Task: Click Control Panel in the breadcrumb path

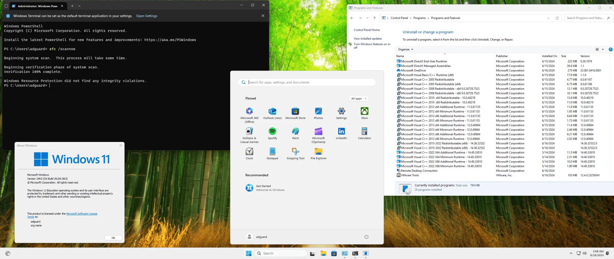Action: coord(399,18)
